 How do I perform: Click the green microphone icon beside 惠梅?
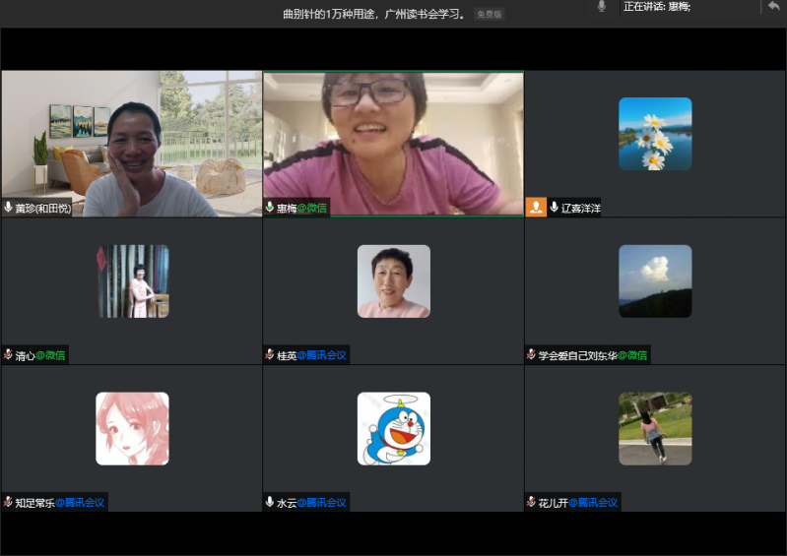point(270,208)
